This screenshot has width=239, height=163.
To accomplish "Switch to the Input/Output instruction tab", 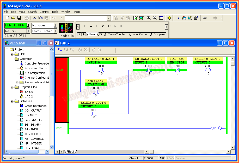I will pos(140,34).
